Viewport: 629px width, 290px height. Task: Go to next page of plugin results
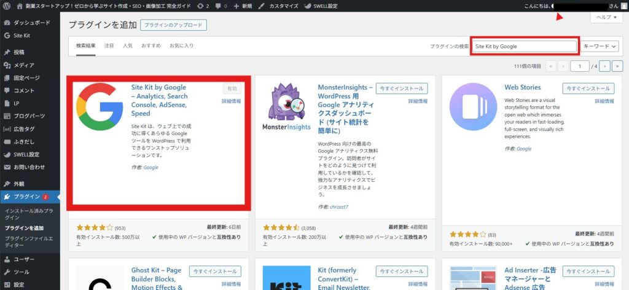point(606,66)
